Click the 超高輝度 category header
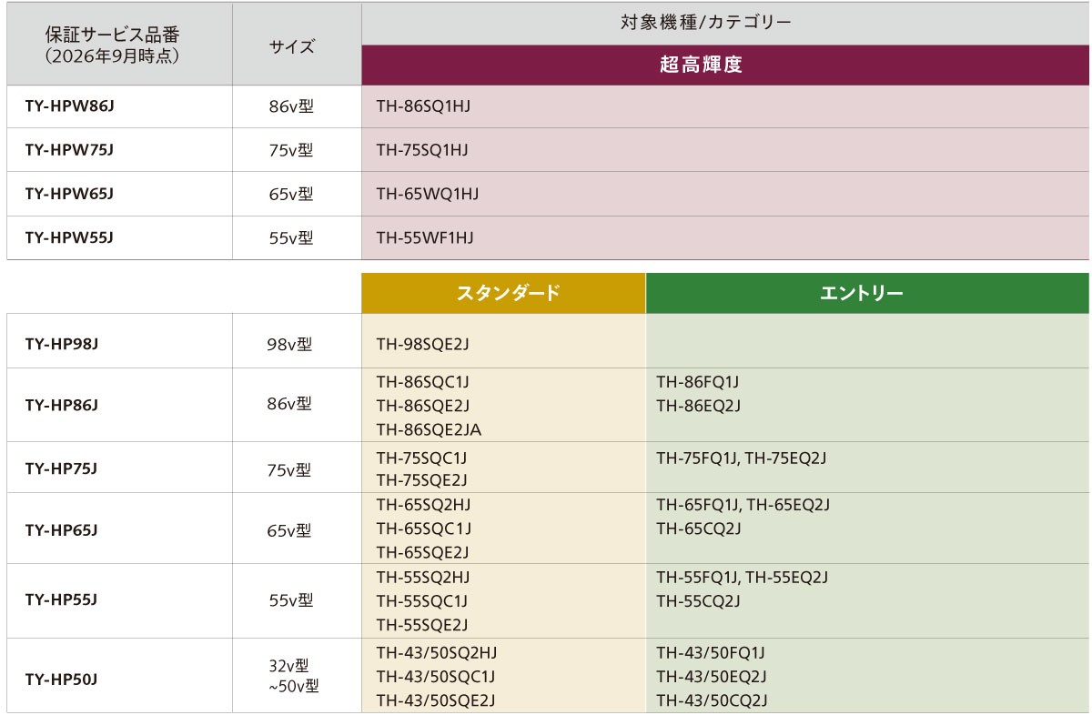 [725, 65]
